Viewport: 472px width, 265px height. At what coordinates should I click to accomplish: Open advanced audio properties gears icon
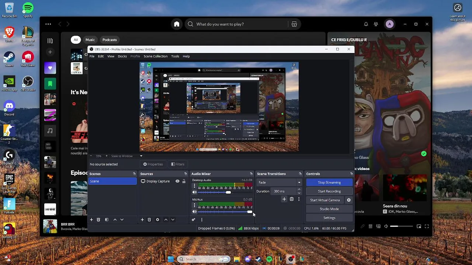click(193, 220)
